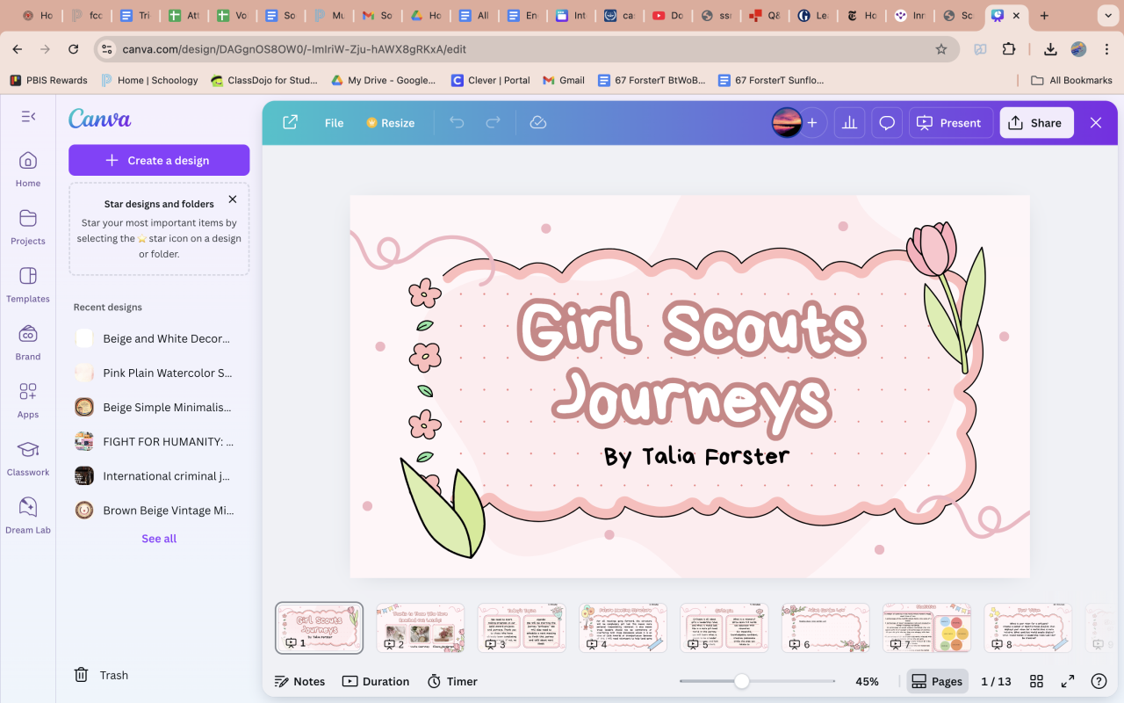Screen dimensions: 1124x703
Task: Open the analytics bar chart icon
Action: click(849, 123)
